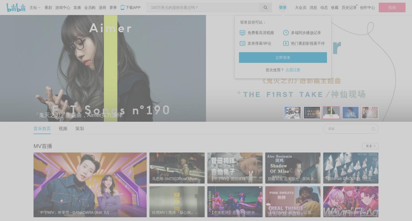
Task: Open Alec Benjamin Shadow Of Mine video
Action: (x=293, y=168)
